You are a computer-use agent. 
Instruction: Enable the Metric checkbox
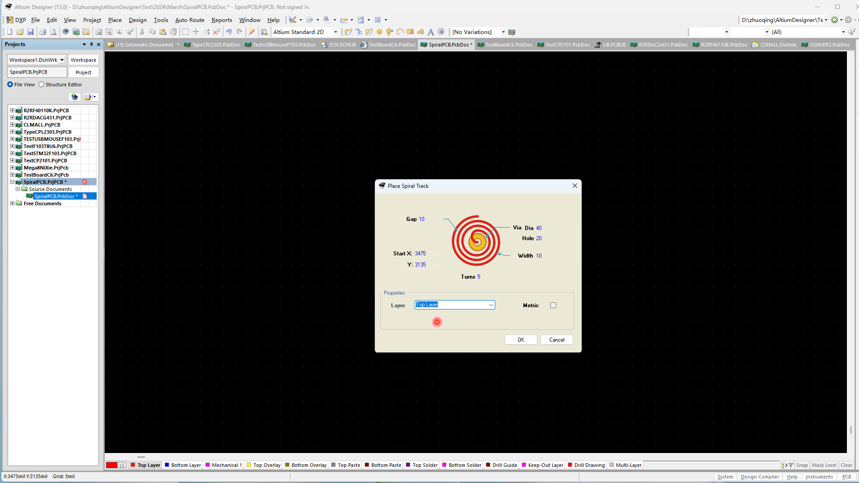coord(553,305)
